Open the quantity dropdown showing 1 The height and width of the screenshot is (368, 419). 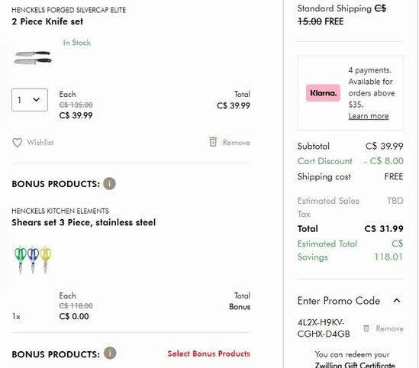[30, 100]
